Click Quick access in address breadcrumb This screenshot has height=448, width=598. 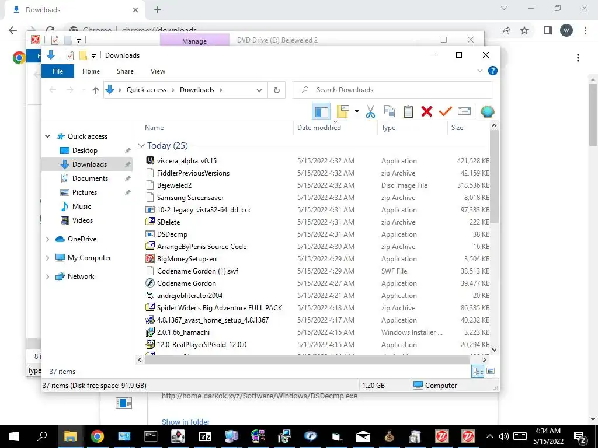point(147,90)
